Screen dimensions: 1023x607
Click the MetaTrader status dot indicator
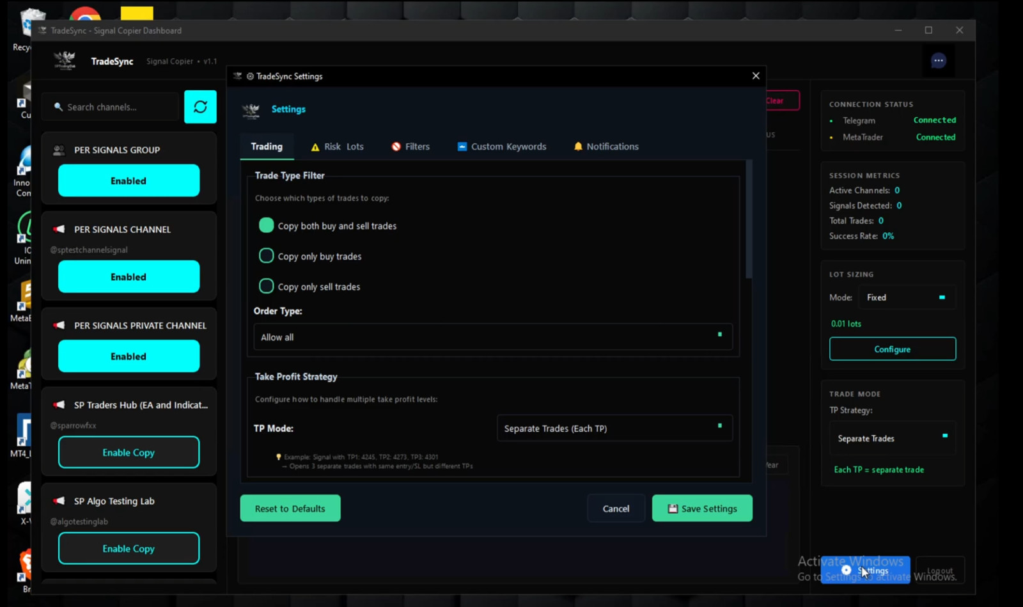pos(831,138)
